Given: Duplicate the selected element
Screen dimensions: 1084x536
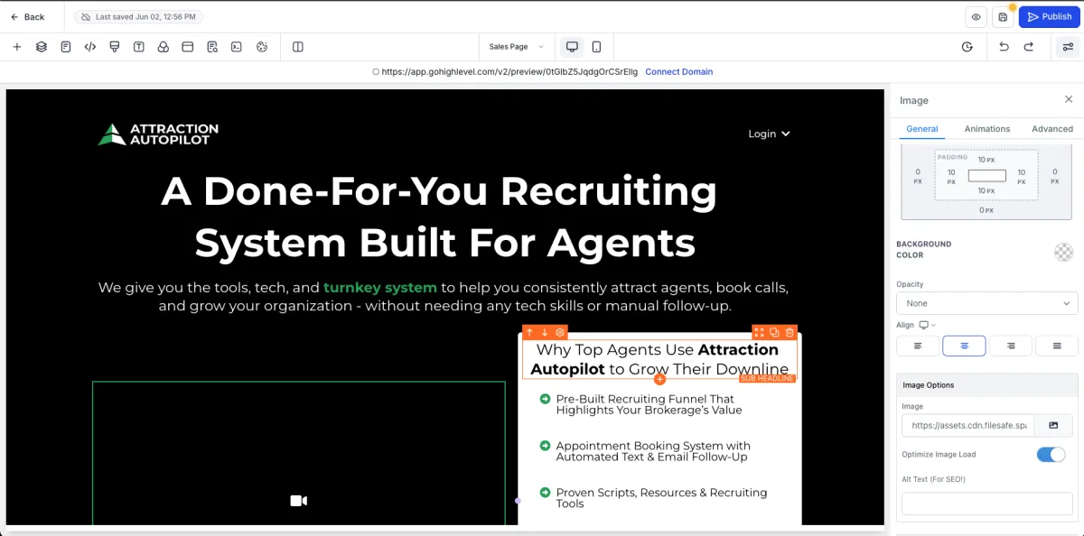Looking at the screenshot, I should click(x=774, y=333).
